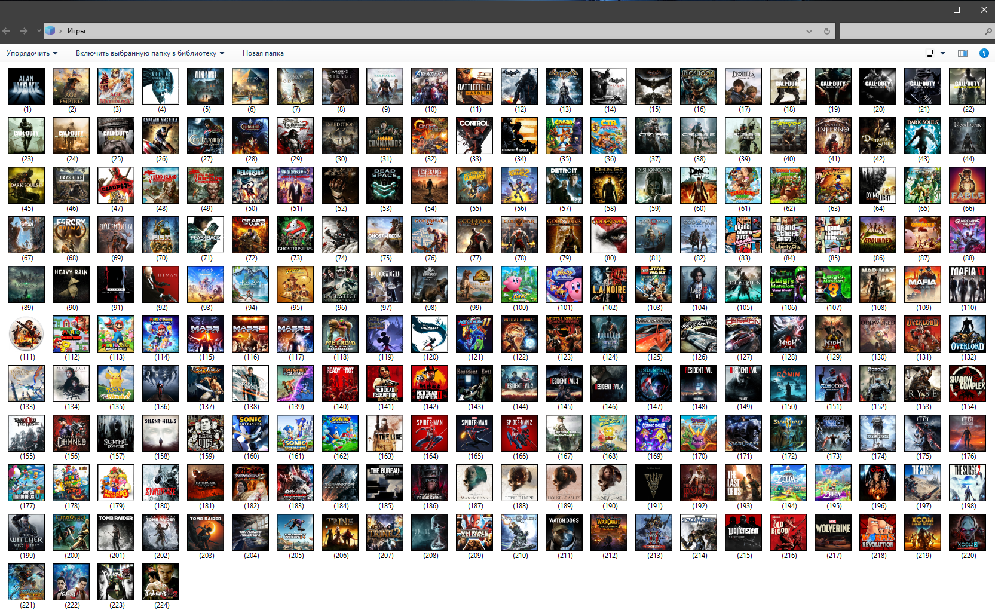Select the Grounded folder icon (86)
This screenshot has width=995, height=613.
point(878,235)
